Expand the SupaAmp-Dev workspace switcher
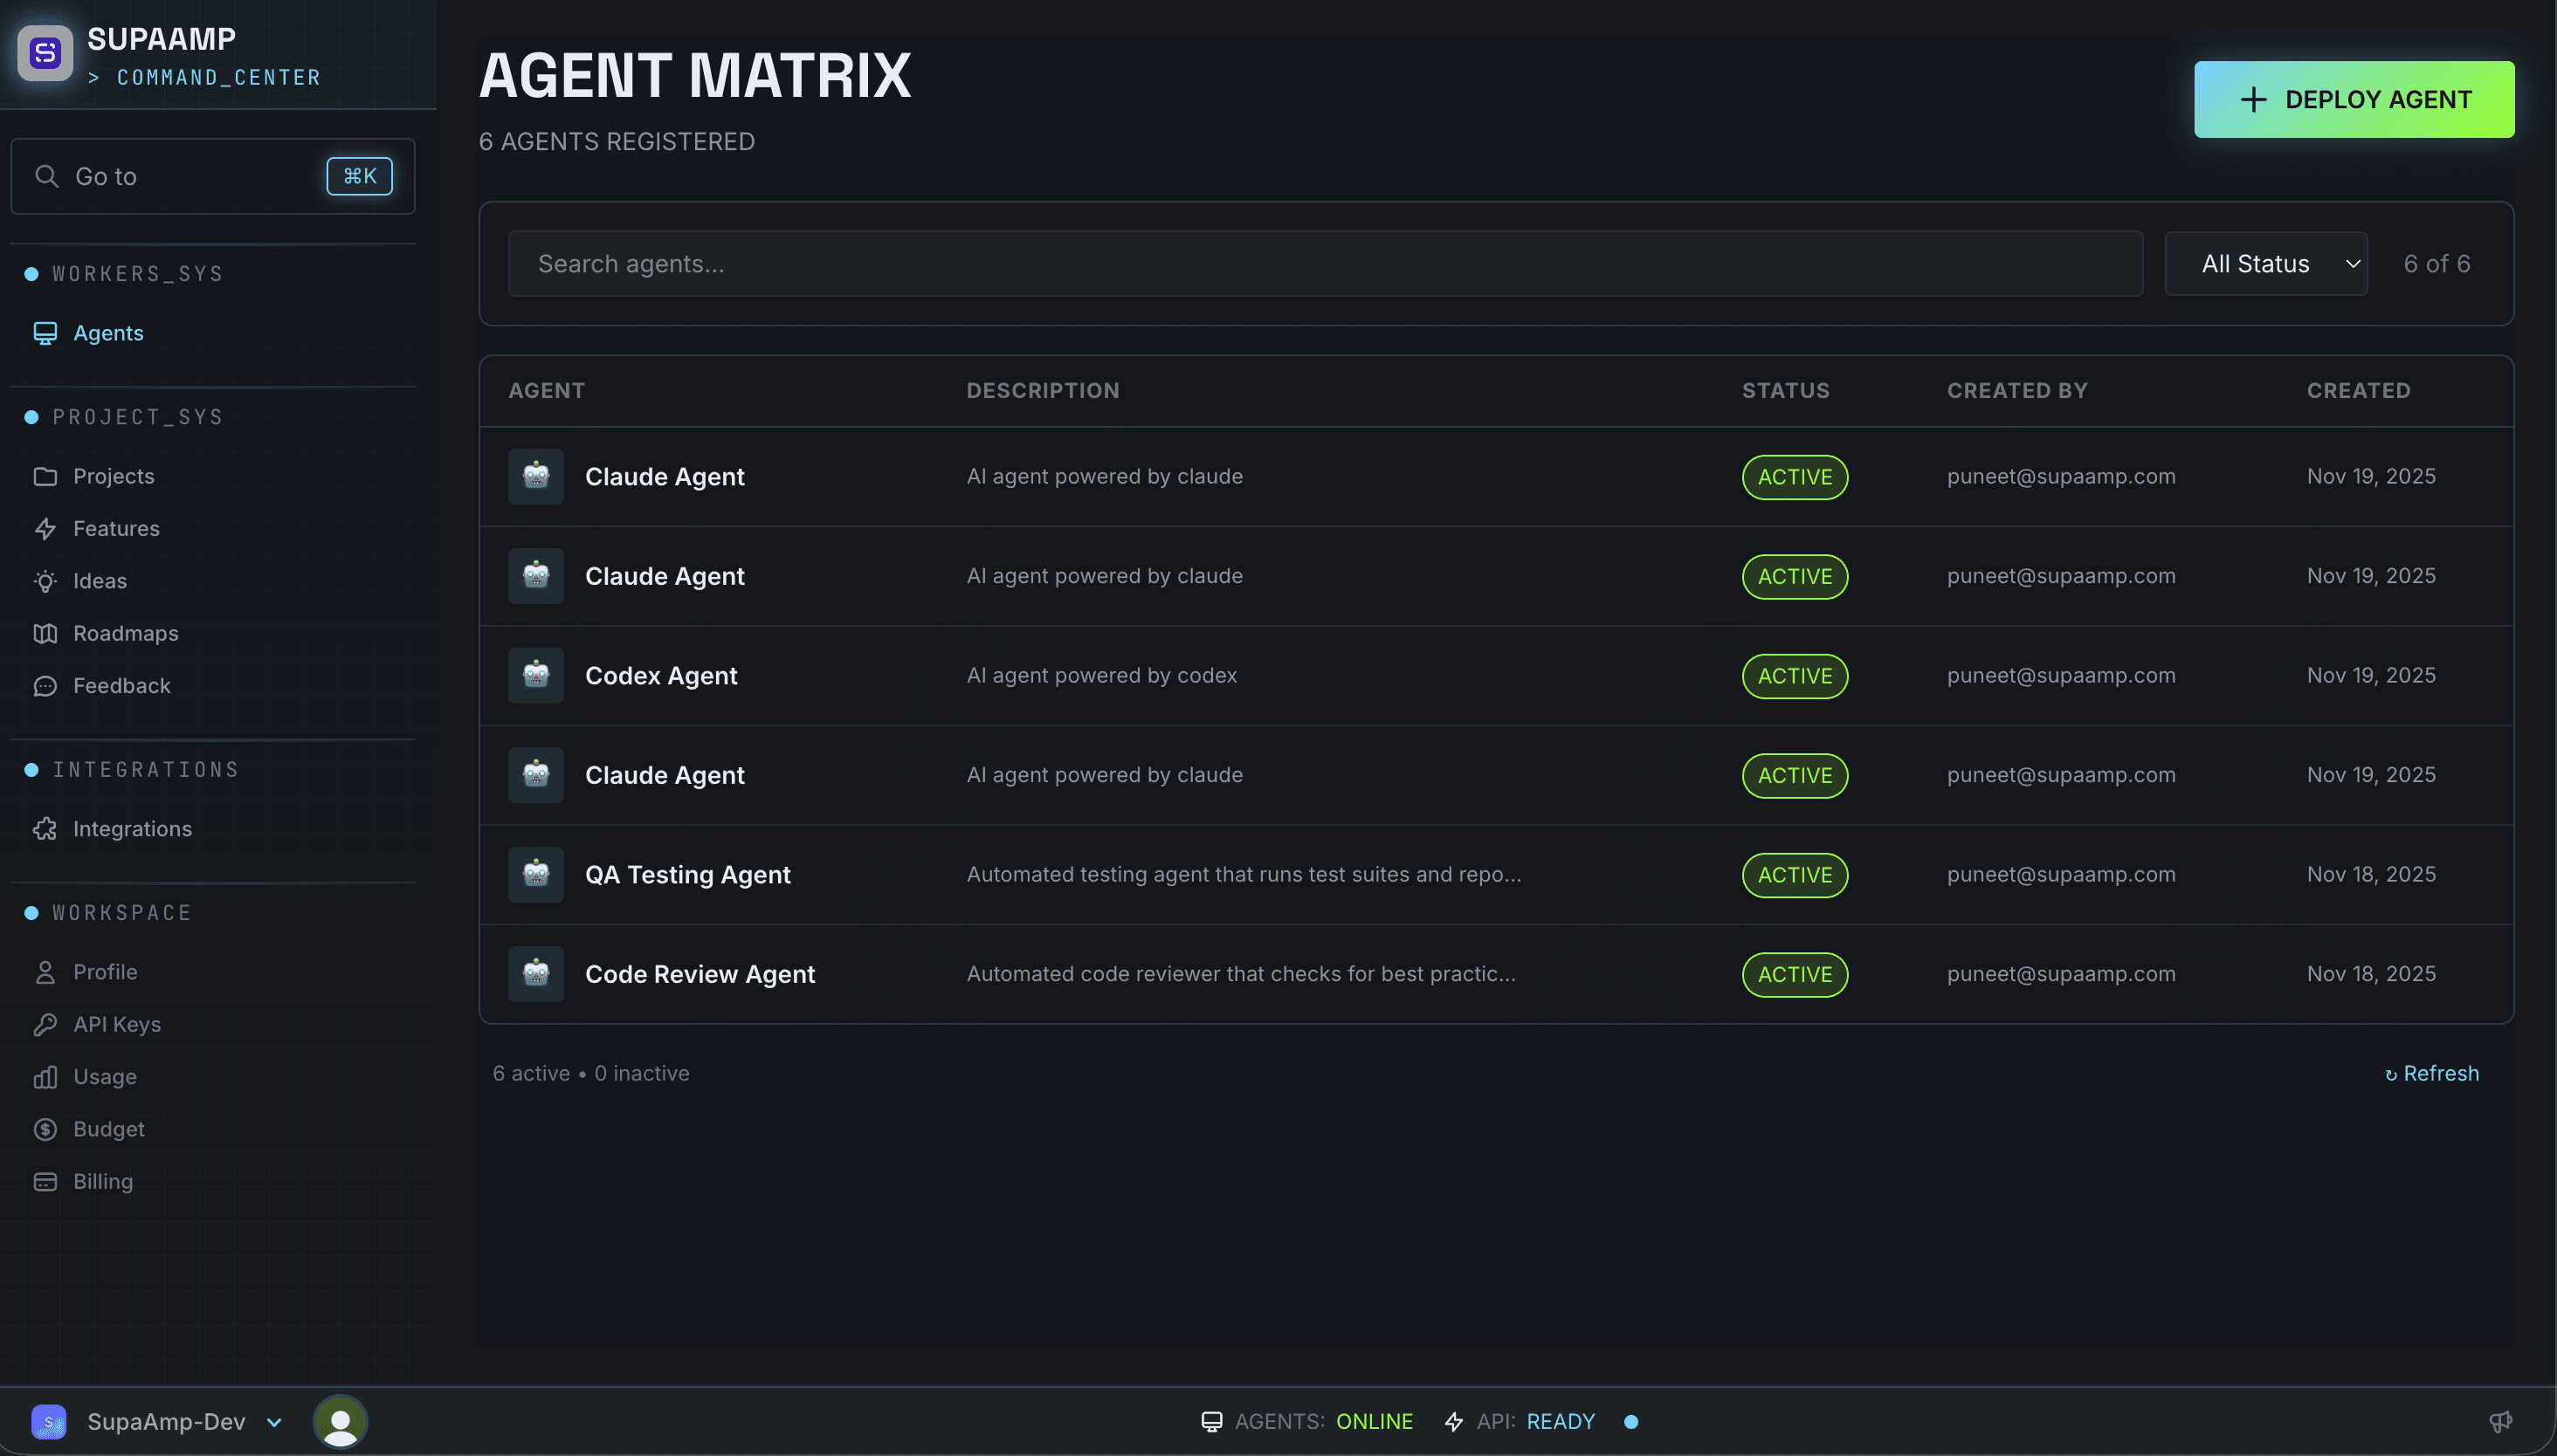The width and height of the screenshot is (2557, 1456). 165,1421
